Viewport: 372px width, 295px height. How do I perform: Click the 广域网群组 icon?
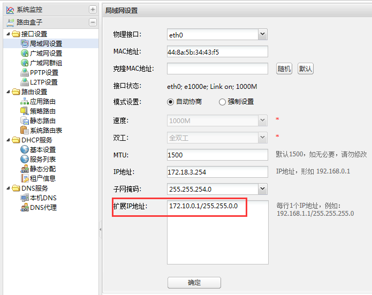pyautogui.click(x=25, y=63)
